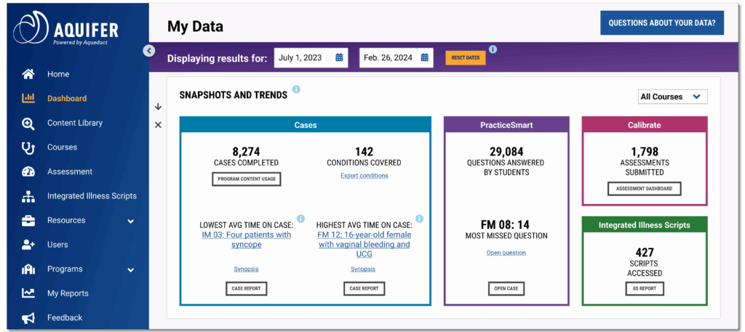Click Questions About Your Data button
Viewport: 745px width, 332px height.
coord(662,23)
